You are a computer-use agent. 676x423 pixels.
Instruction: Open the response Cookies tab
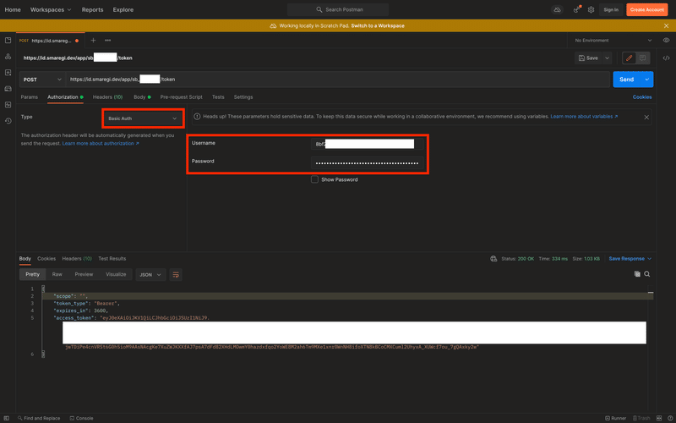(x=46, y=259)
